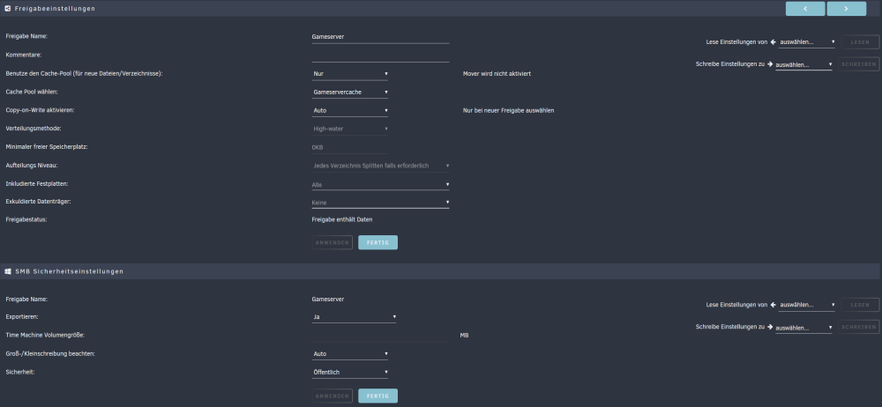Go to next share with right arrow
This screenshot has height=407, width=882.
click(x=846, y=9)
